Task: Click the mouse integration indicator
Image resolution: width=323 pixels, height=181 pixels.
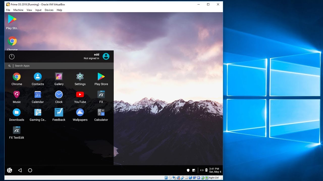Action: point(203,178)
